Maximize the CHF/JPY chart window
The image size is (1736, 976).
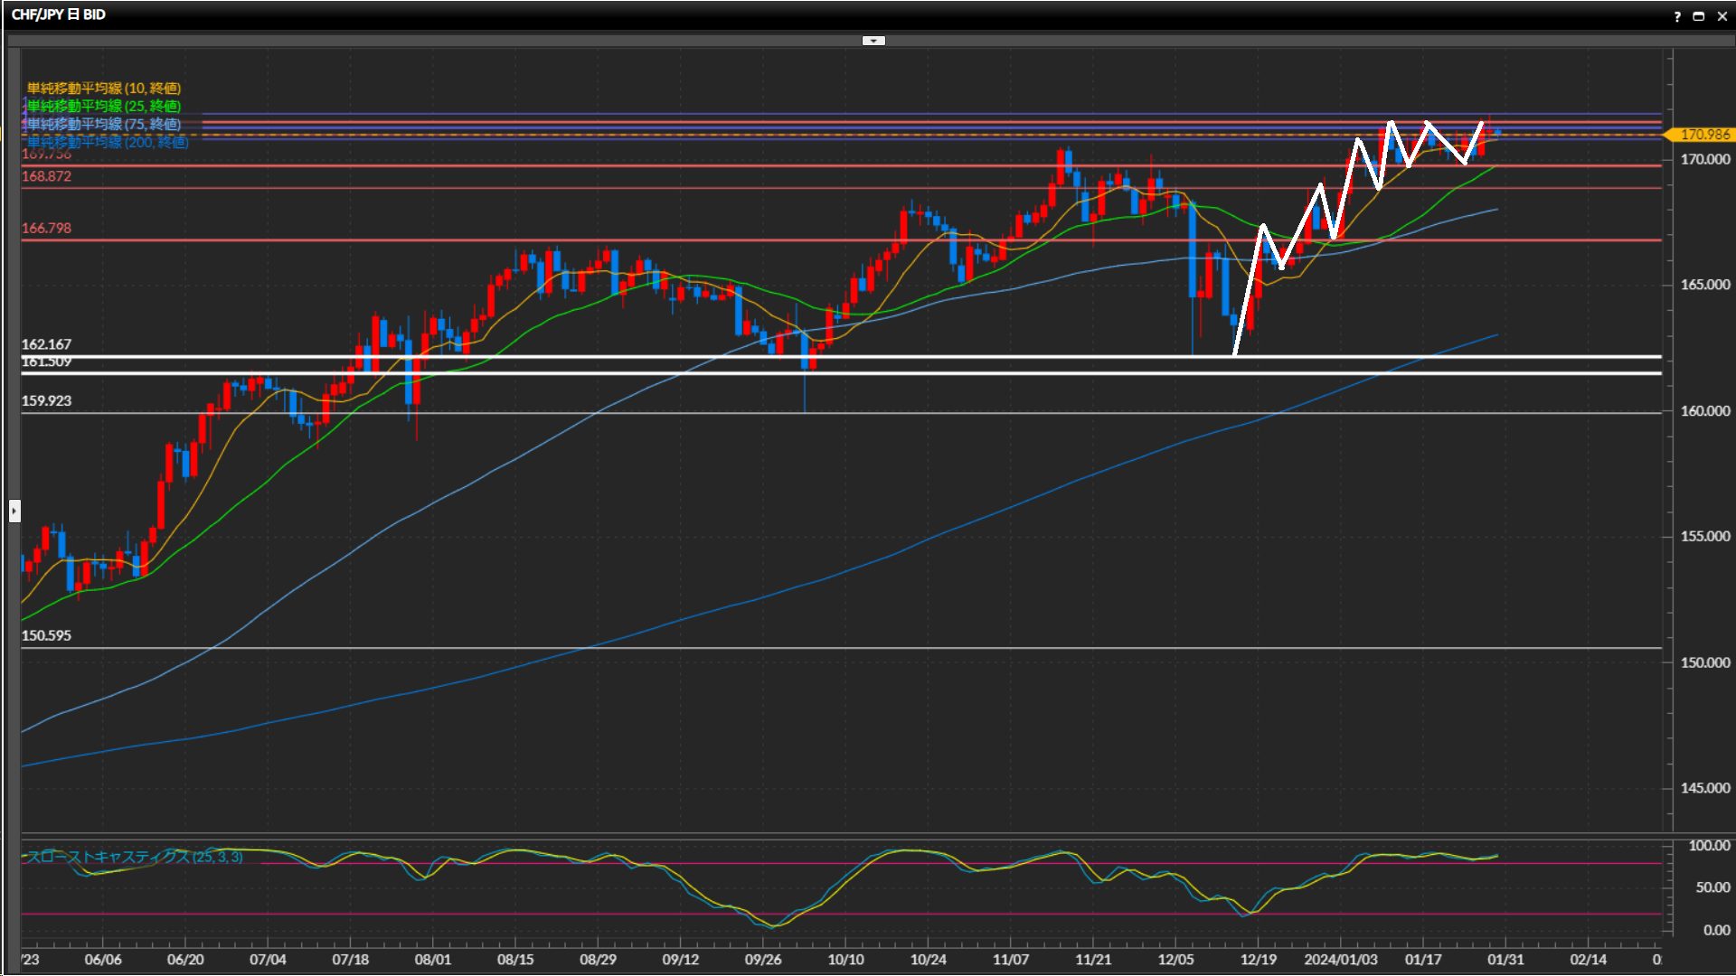pyautogui.click(x=1699, y=16)
